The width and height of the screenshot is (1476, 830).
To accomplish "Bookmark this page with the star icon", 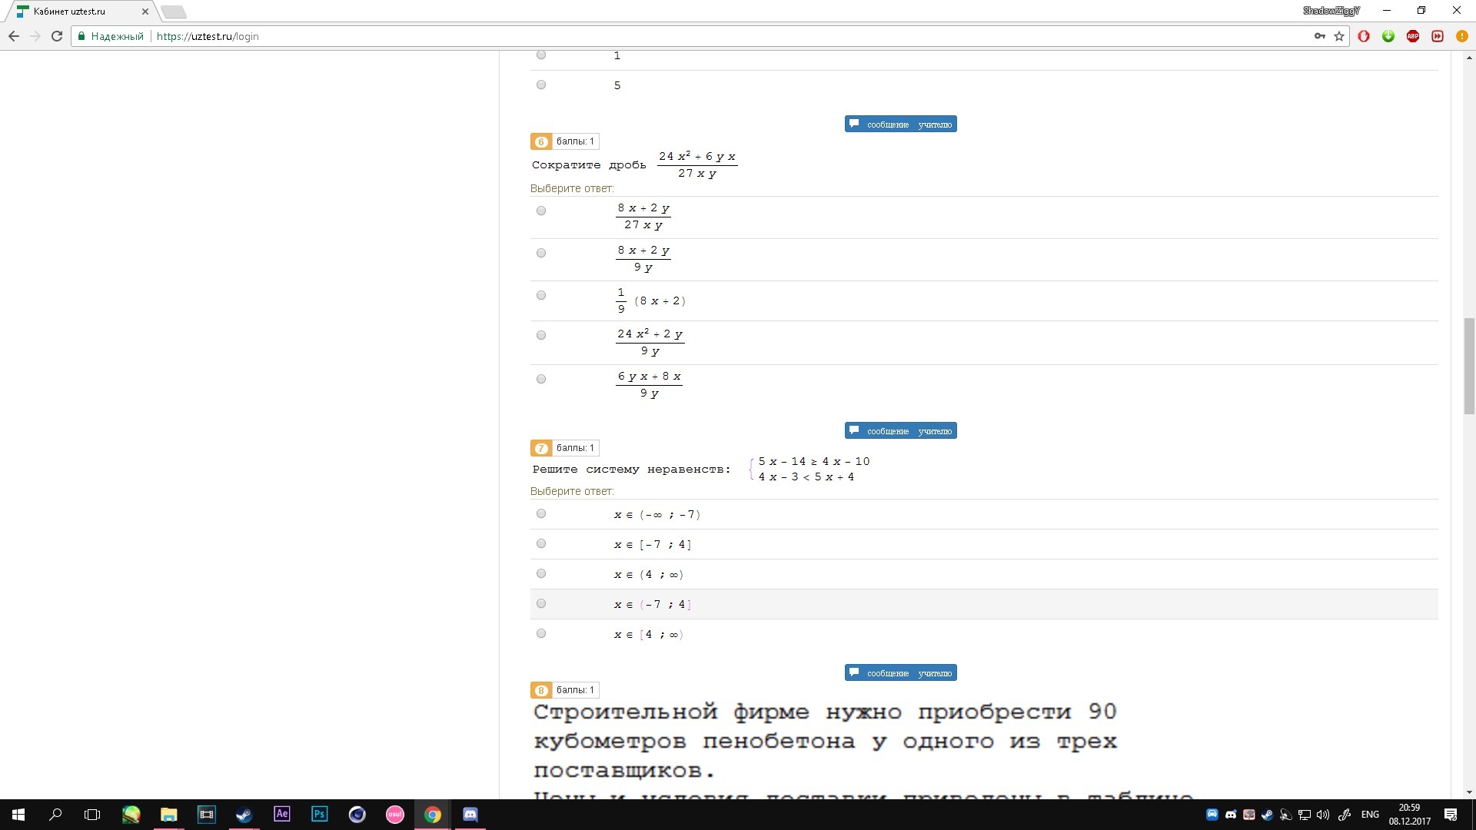I will click(x=1338, y=36).
